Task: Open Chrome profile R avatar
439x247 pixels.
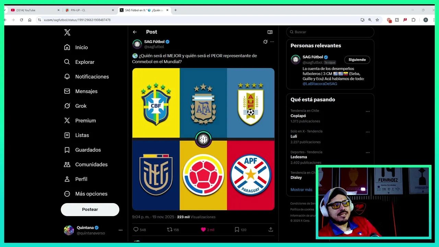Action: (426, 20)
